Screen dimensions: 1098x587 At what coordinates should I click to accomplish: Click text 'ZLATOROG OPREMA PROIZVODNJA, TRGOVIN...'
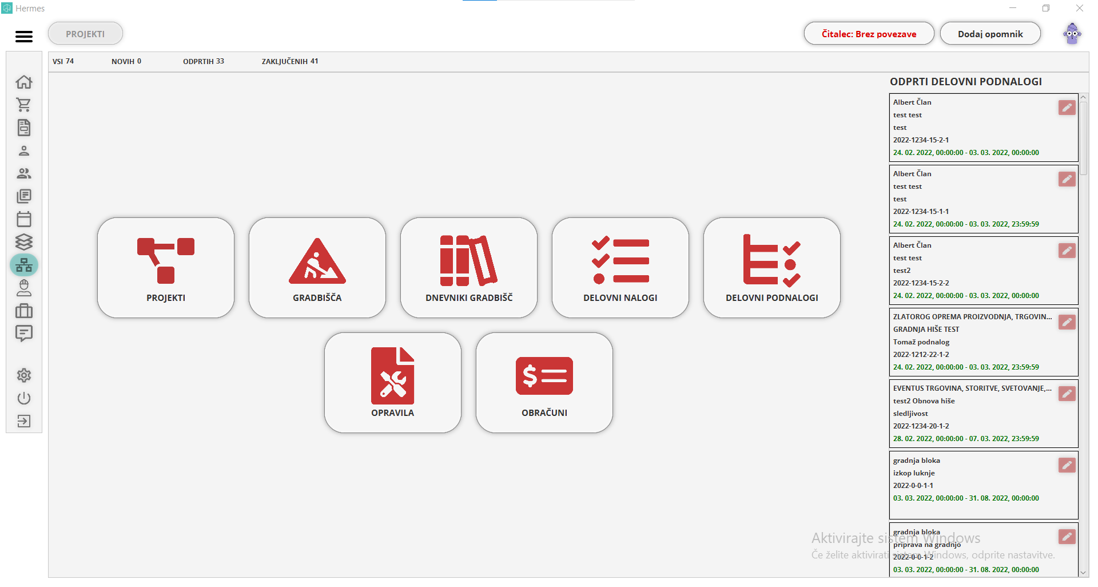[972, 317]
